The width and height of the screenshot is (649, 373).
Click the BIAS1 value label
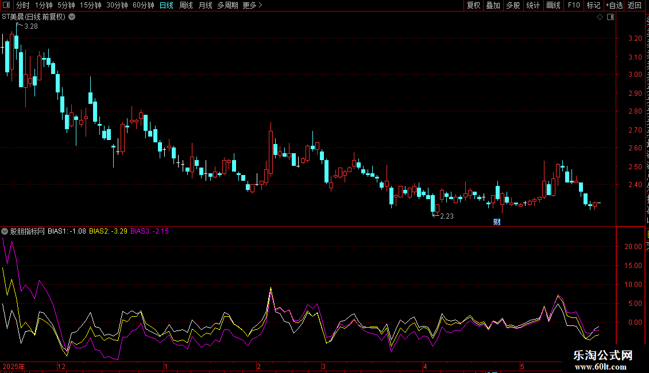67,231
